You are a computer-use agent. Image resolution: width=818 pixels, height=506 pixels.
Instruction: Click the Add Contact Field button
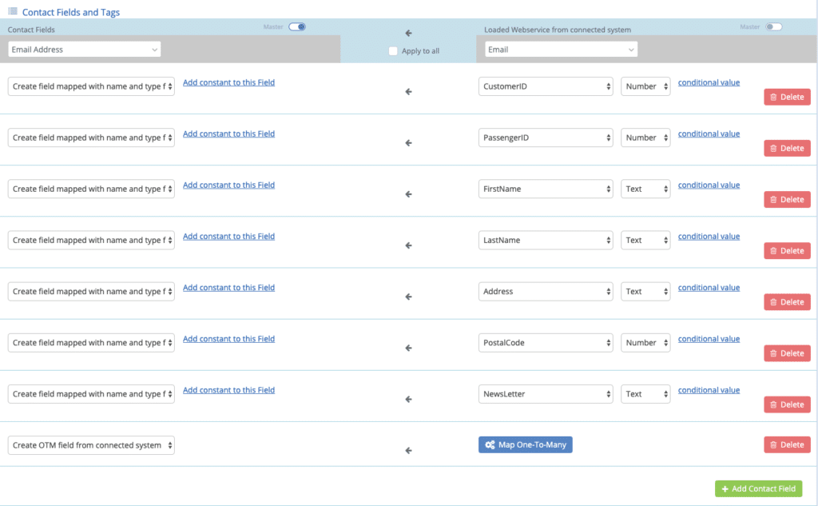(759, 488)
